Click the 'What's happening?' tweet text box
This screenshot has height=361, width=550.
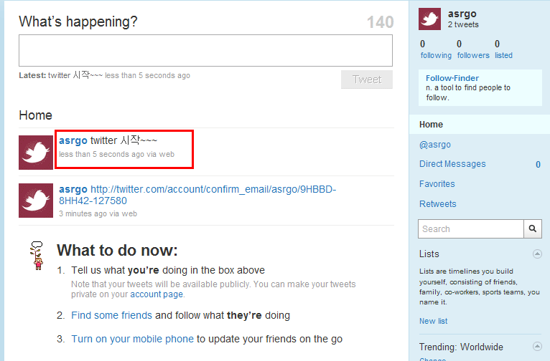(205, 50)
